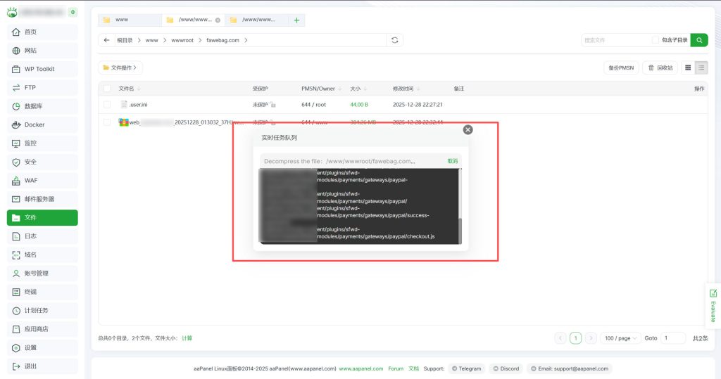Image resolution: width=721 pixels, height=379 pixels.
Task: Toggle the include subdirectories checkbox
Action: 656,40
